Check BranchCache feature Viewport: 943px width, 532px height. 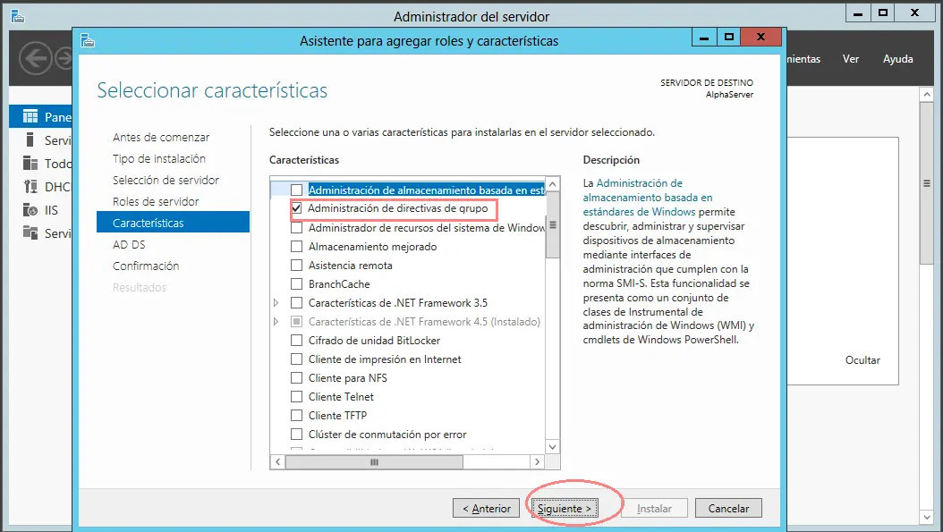[x=296, y=283]
